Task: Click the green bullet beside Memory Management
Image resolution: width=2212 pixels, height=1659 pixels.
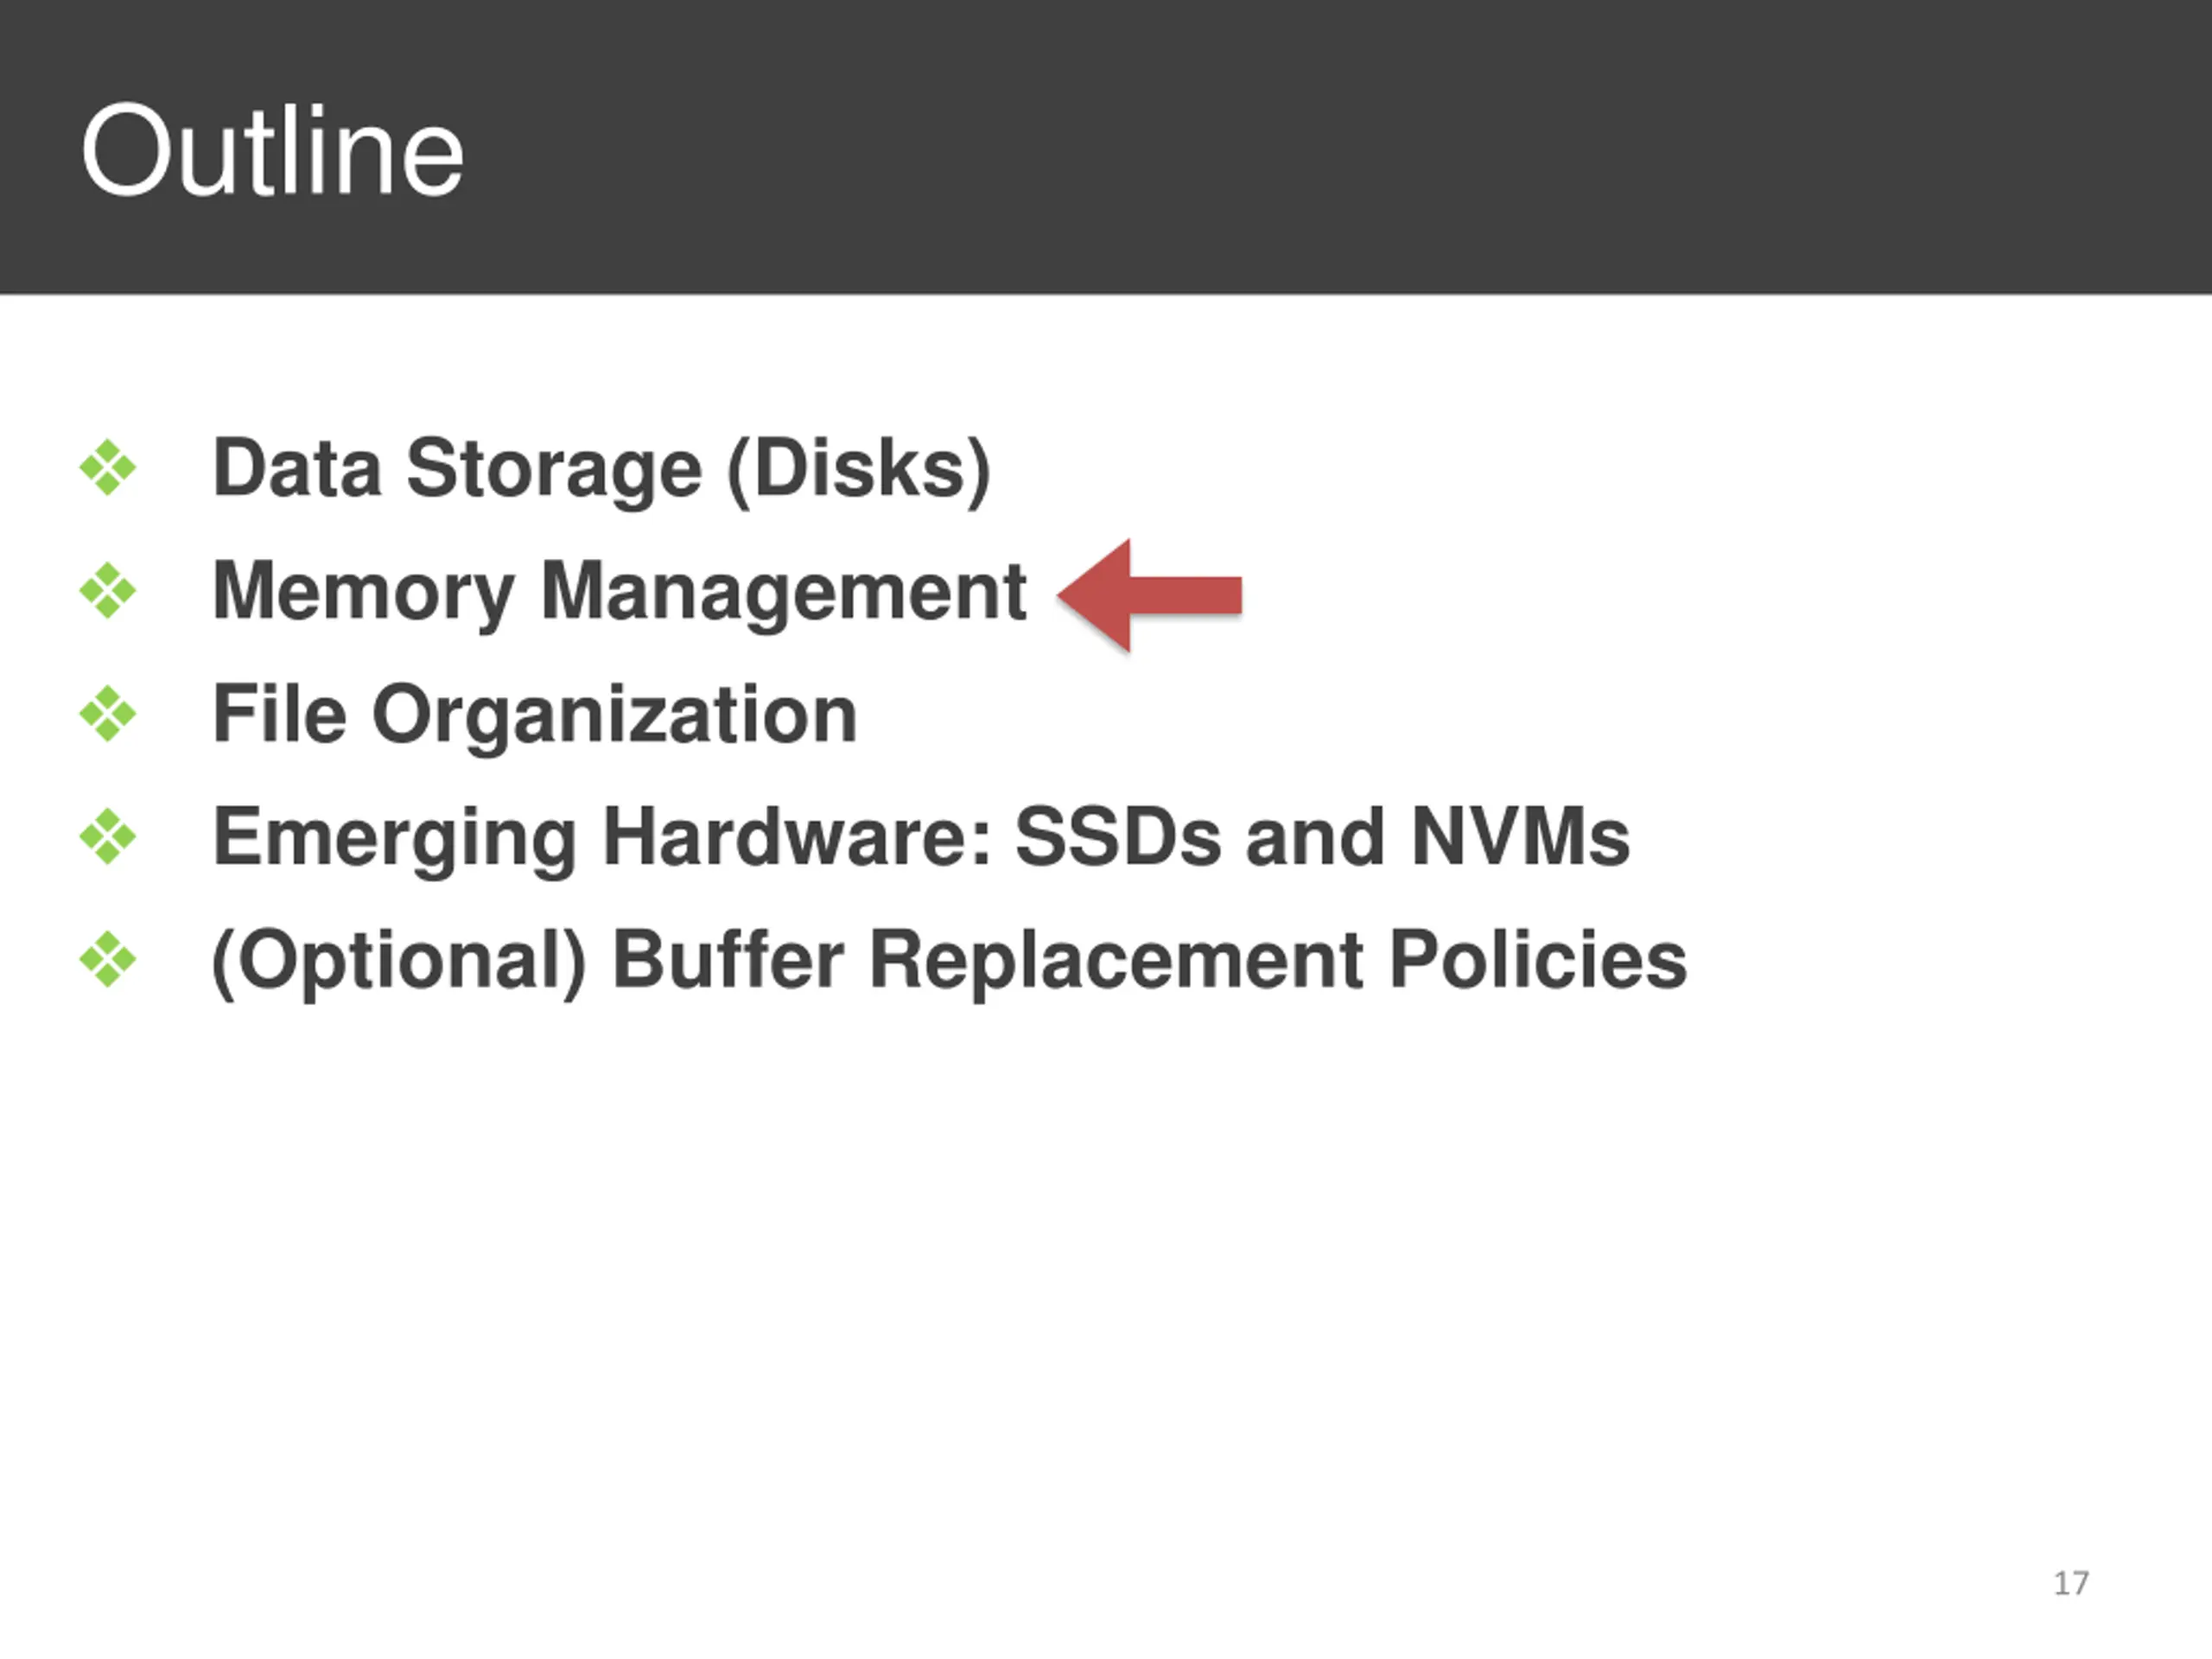Action: point(108,590)
